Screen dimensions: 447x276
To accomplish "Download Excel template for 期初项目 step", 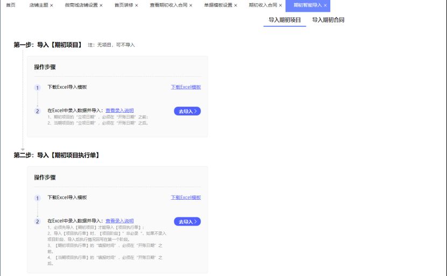I will (x=186, y=87).
